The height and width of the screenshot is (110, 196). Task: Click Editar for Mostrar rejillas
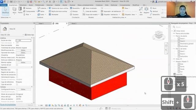click(24, 62)
